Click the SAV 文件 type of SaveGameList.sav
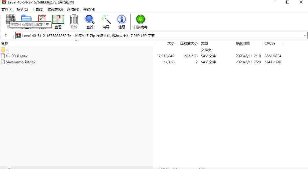 [x=209, y=62]
